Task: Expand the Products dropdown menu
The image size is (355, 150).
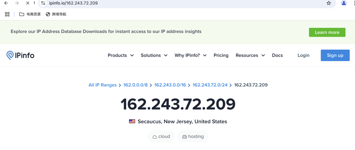Action: pyautogui.click(x=121, y=55)
